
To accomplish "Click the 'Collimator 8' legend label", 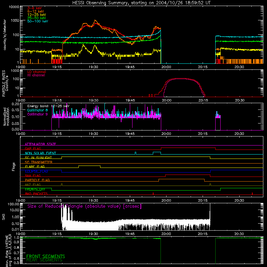I will (x=37, y=110).
